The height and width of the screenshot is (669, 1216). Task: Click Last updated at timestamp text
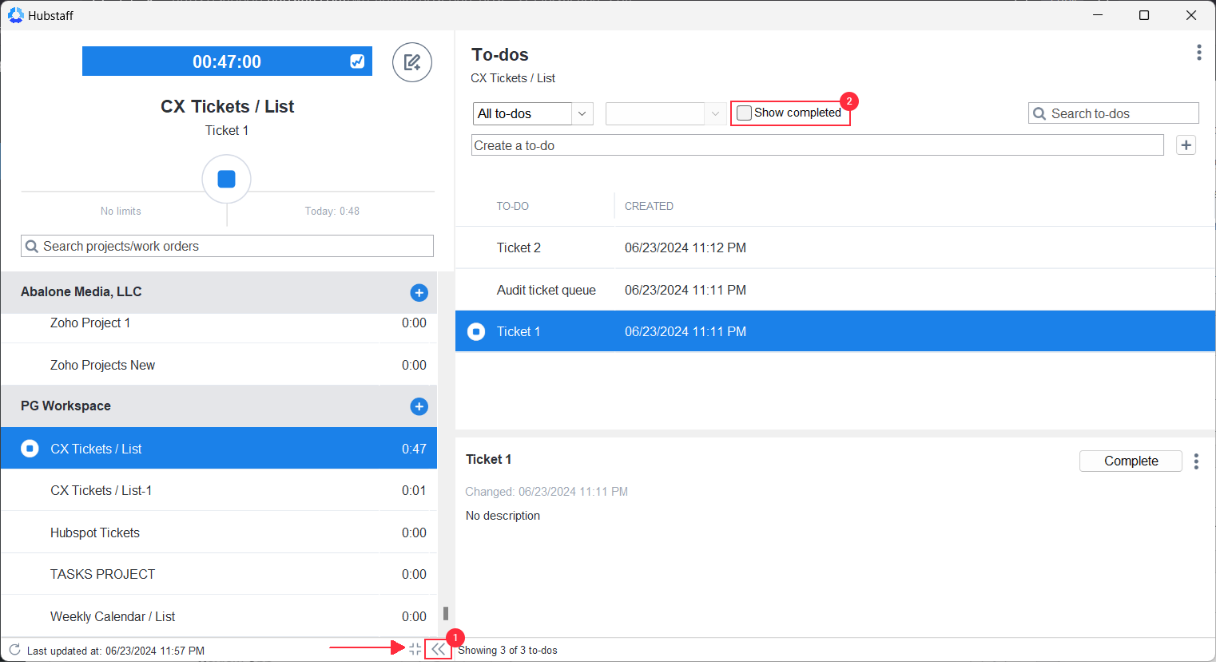click(116, 651)
